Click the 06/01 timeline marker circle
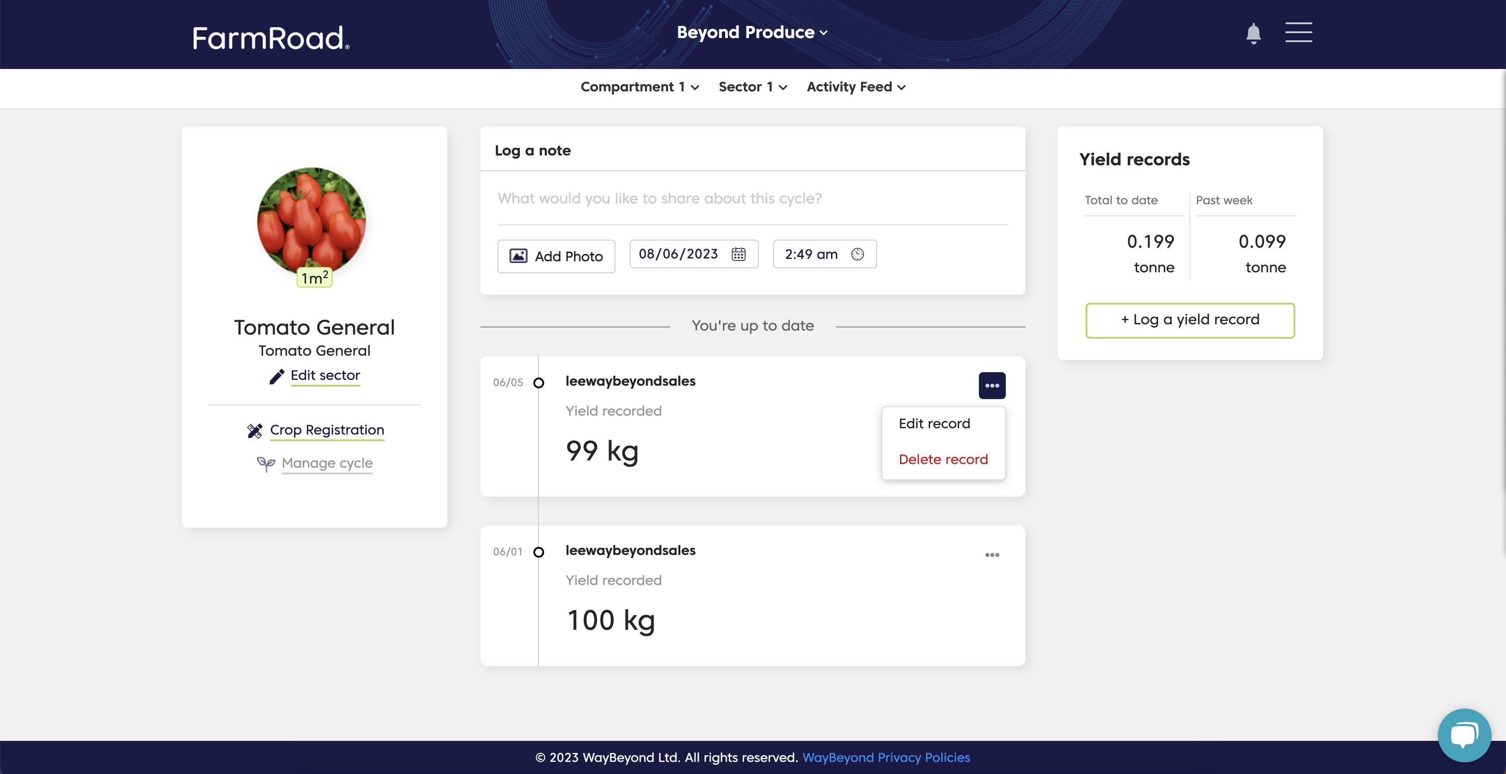 click(x=538, y=553)
